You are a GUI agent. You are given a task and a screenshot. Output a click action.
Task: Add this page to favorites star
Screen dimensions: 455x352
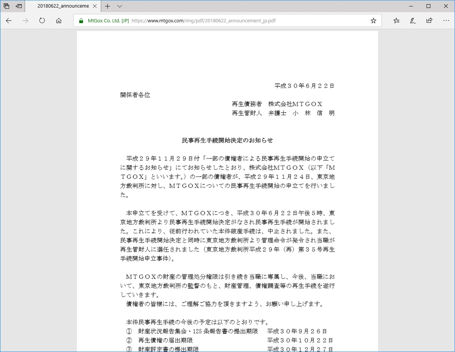coord(373,20)
